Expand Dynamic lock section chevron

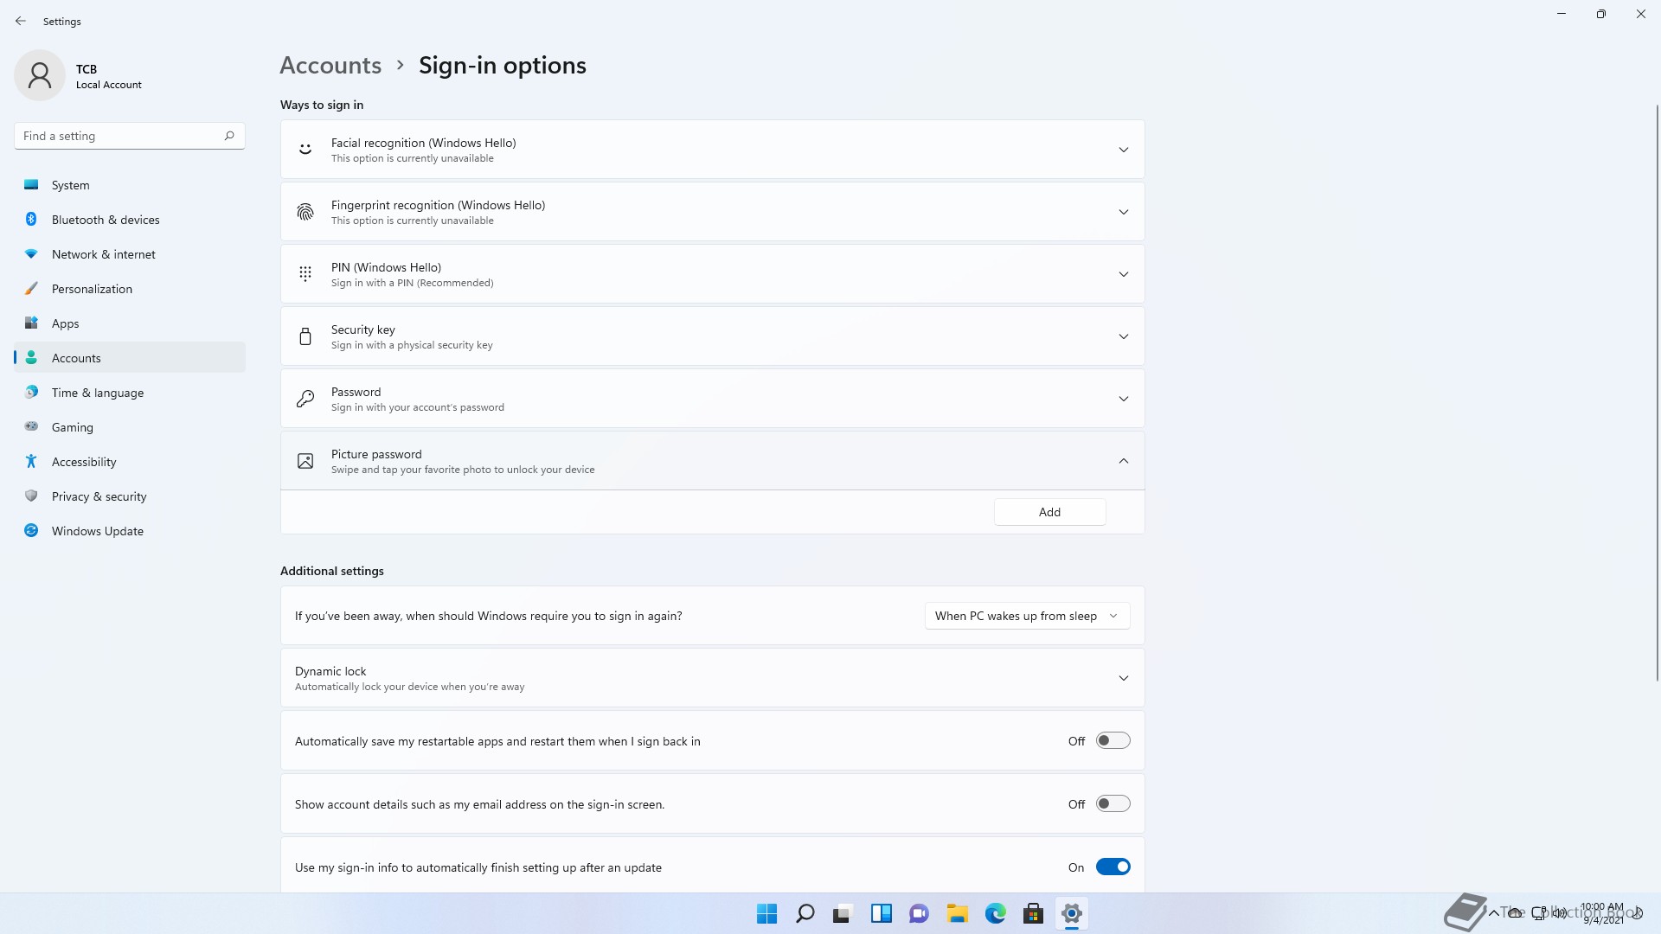1123,678
